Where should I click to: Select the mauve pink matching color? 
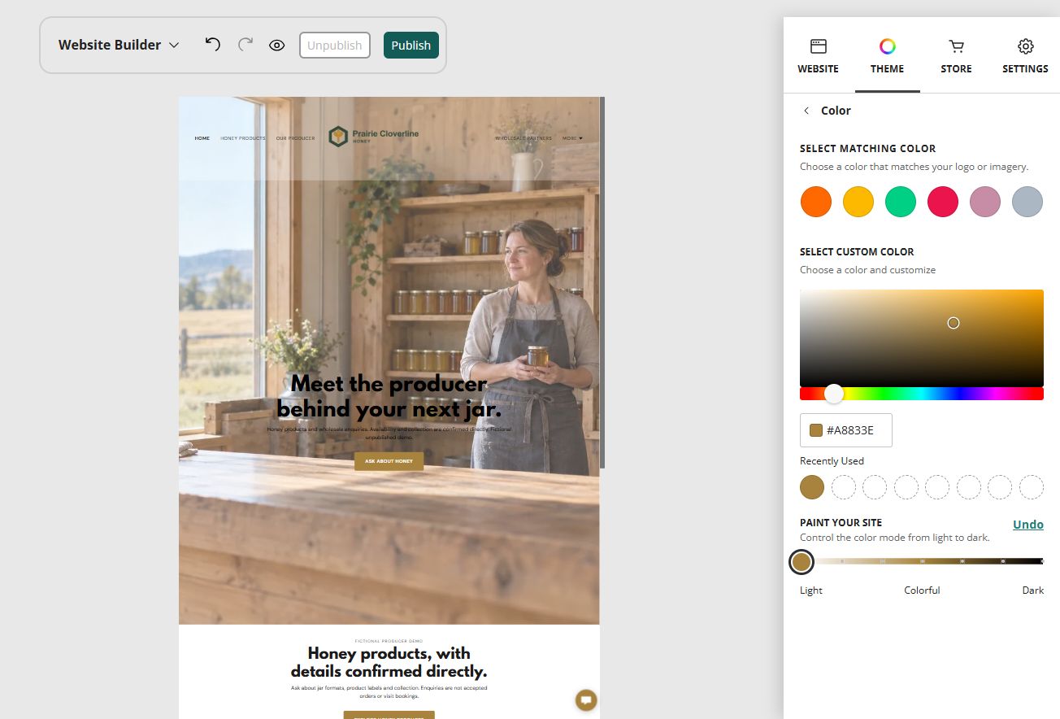pyautogui.click(x=985, y=201)
